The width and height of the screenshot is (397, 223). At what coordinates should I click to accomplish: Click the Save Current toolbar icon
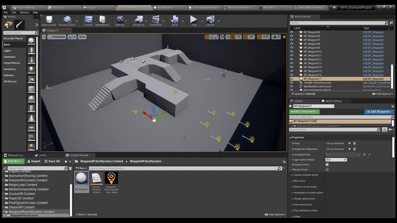49,20
